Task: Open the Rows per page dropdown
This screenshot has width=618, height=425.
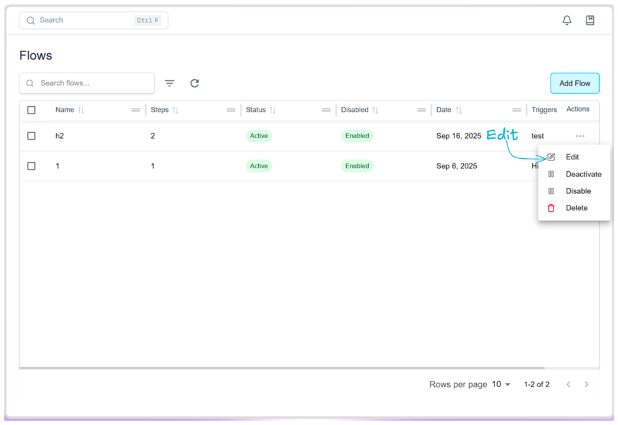Action: click(x=501, y=384)
